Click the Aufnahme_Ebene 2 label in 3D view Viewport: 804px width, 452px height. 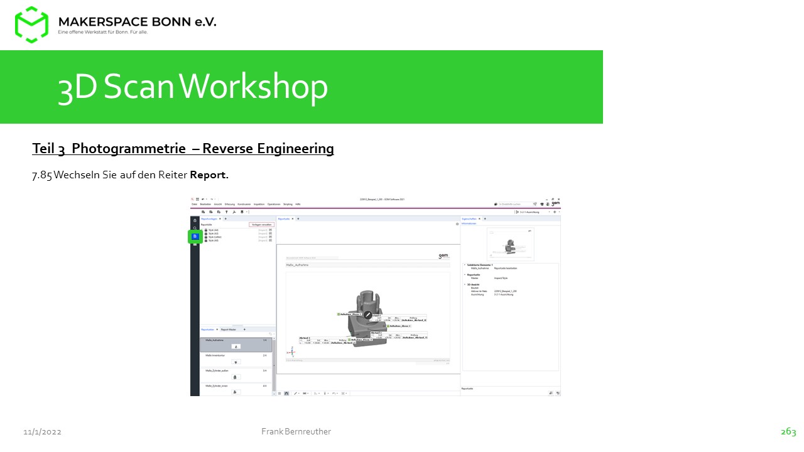click(x=349, y=314)
